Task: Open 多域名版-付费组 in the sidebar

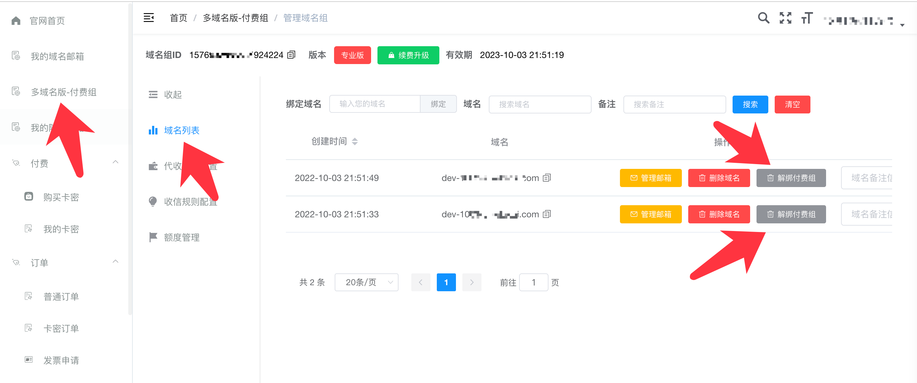Action: click(x=63, y=92)
